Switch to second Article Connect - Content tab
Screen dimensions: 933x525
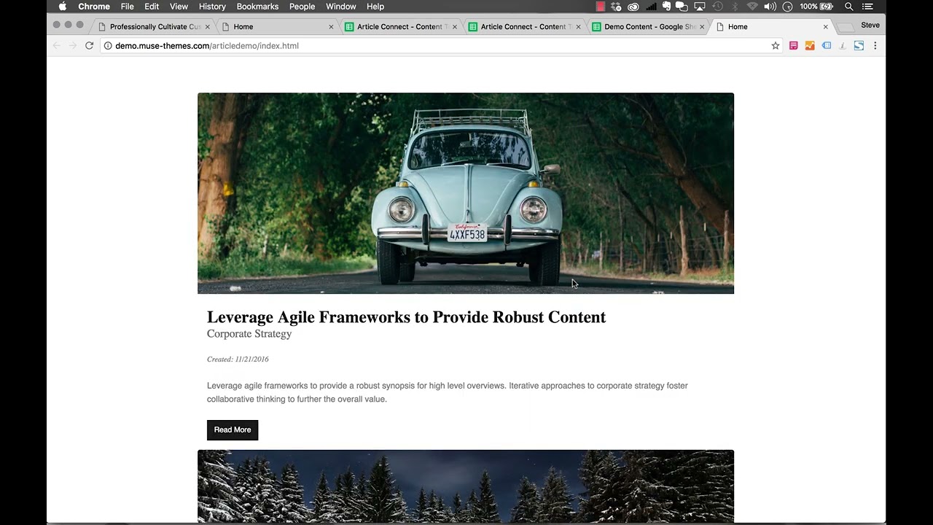coord(525,27)
